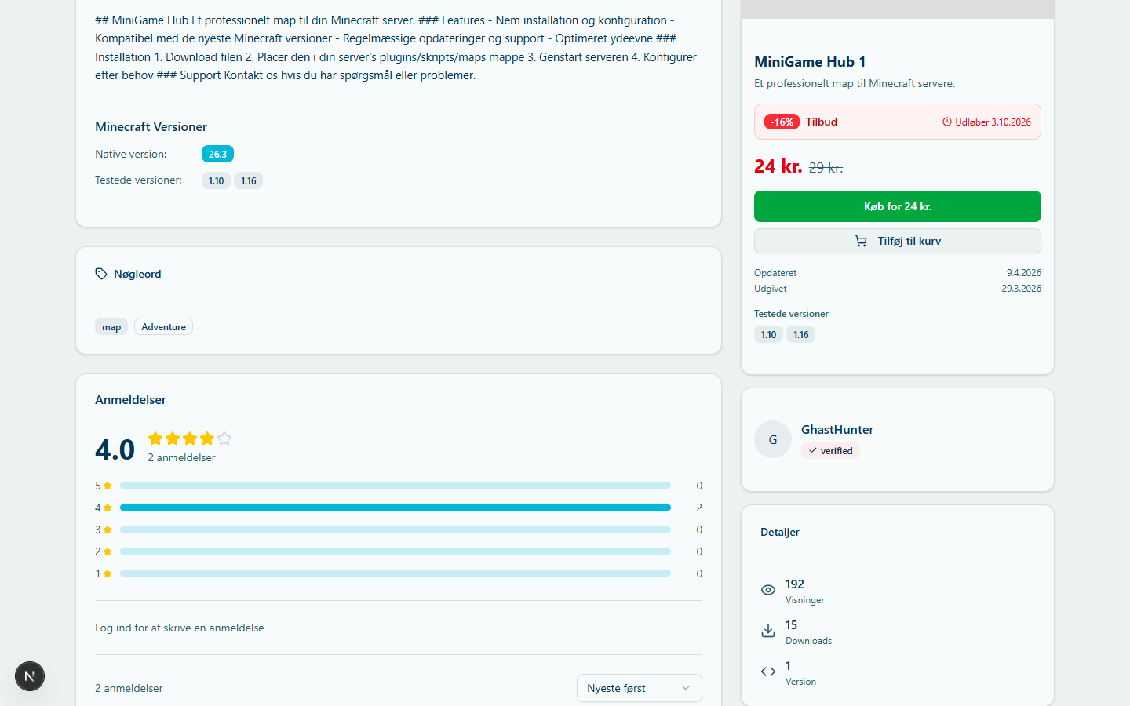Click the struck-through 29 kr. price
This screenshot has width=1130, height=706.
826,168
